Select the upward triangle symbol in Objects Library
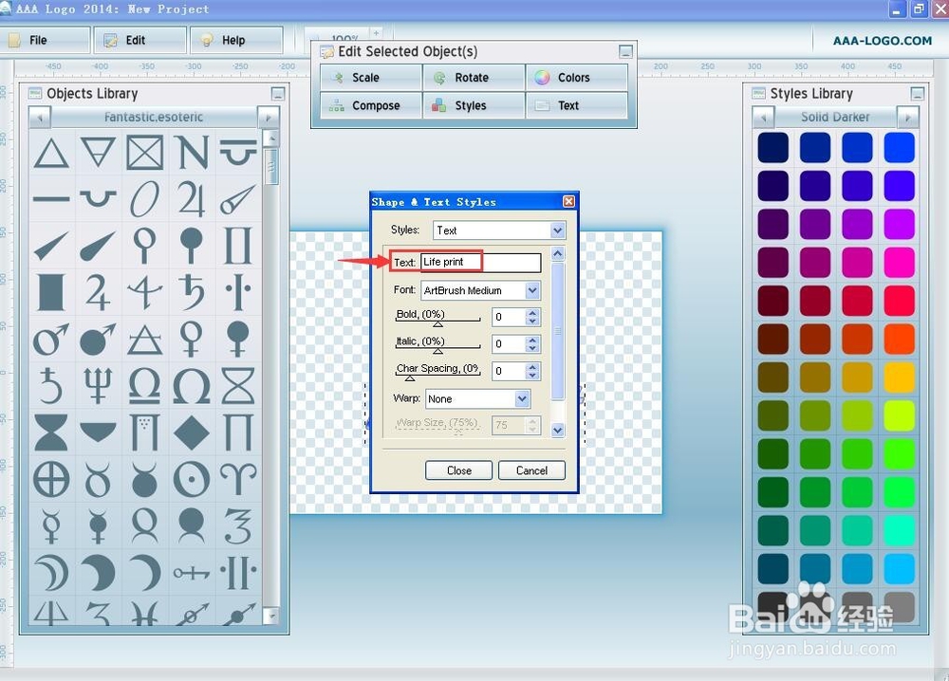Image resolution: width=949 pixels, height=681 pixels. pos(51,153)
